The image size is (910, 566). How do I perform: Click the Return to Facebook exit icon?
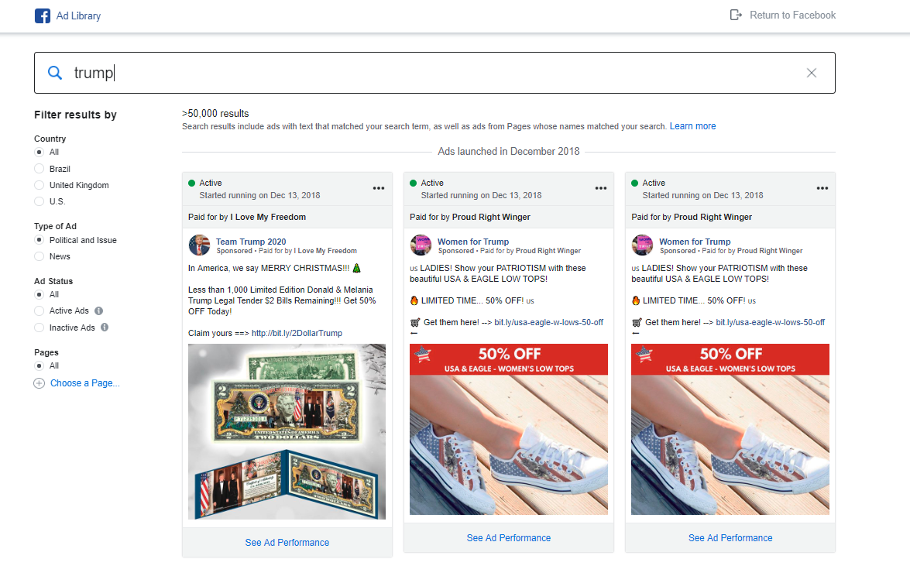[735, 15]
